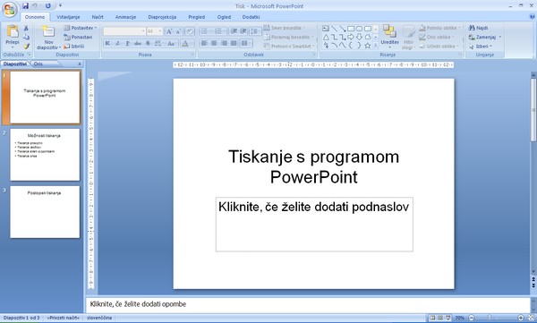Click the Prilepi (Paste) icon
This screenshot has height=323, width=537.
[13, 31]
